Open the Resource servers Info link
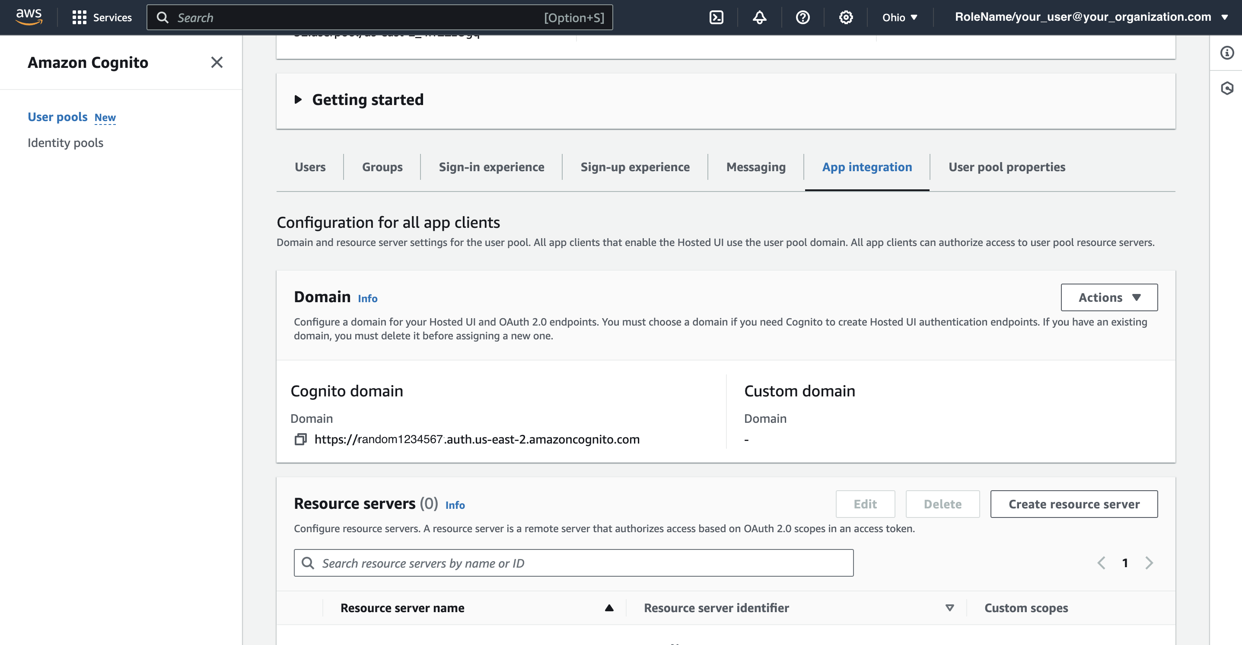Viewport: 1242px width, 645px height. point(455,505)
